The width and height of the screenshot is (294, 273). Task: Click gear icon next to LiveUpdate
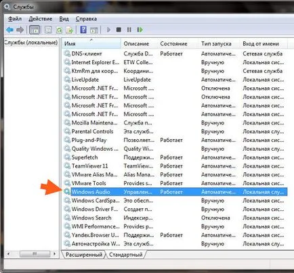pos(67,80)
